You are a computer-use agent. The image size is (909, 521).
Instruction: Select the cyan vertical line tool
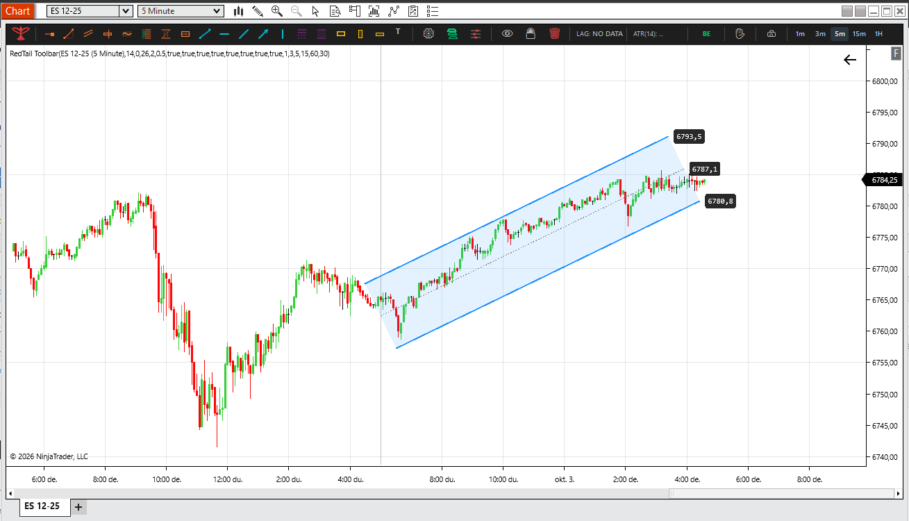[x=283, y=33]
